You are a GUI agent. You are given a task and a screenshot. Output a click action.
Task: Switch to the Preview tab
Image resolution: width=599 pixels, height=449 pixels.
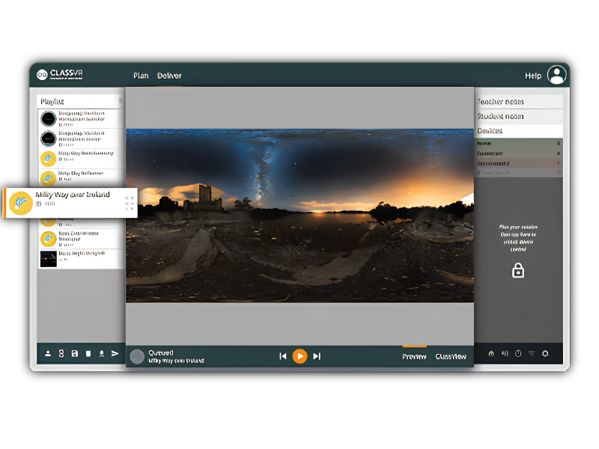click(414, 357)
